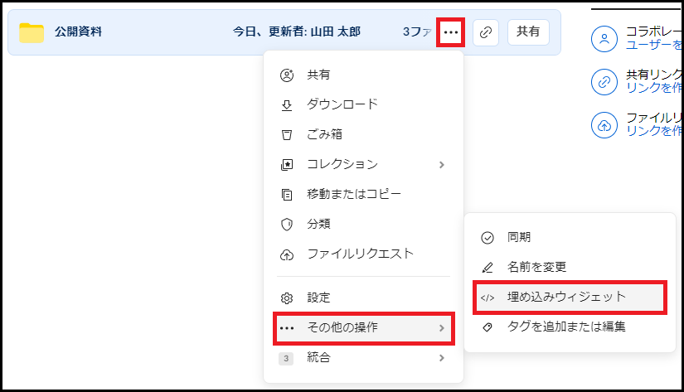Image resolution: width=684 pixels, height=392 pixels.
Task: Choose ダウンロード from the menu
Action: coord(363,104)
